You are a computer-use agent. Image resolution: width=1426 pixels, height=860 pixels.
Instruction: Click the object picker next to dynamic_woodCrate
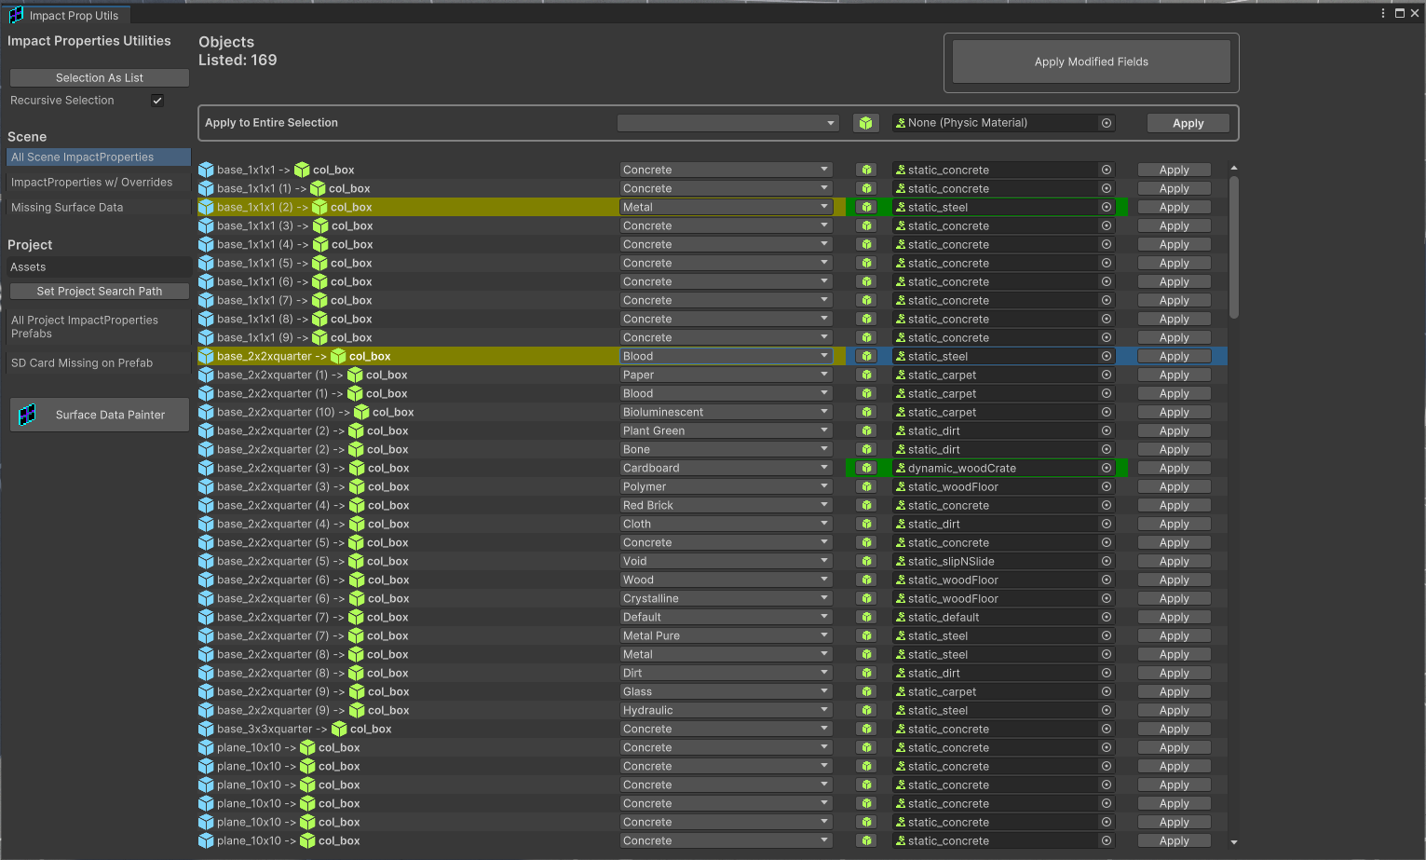pyautogui.click(x=1107, y=468)
